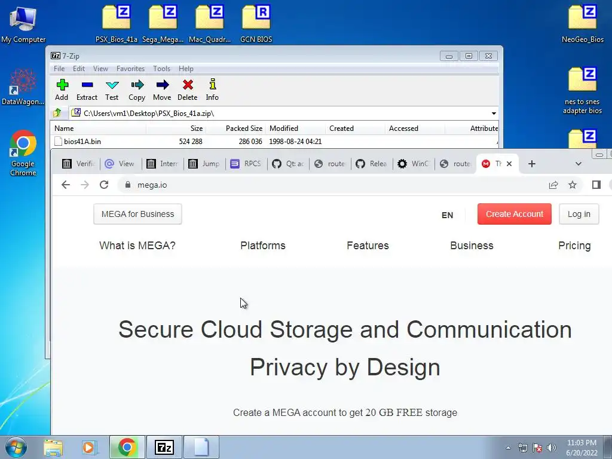Sort by the Size column header
The height and width of the screenshot is (459, 612).
176,128
